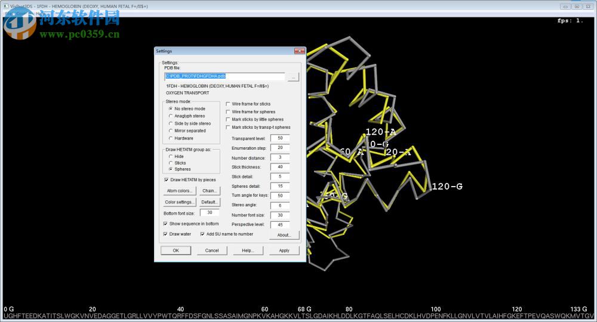Disable Show sequence in bottom
The image size is (597, 322).
(x=166, y=224)
